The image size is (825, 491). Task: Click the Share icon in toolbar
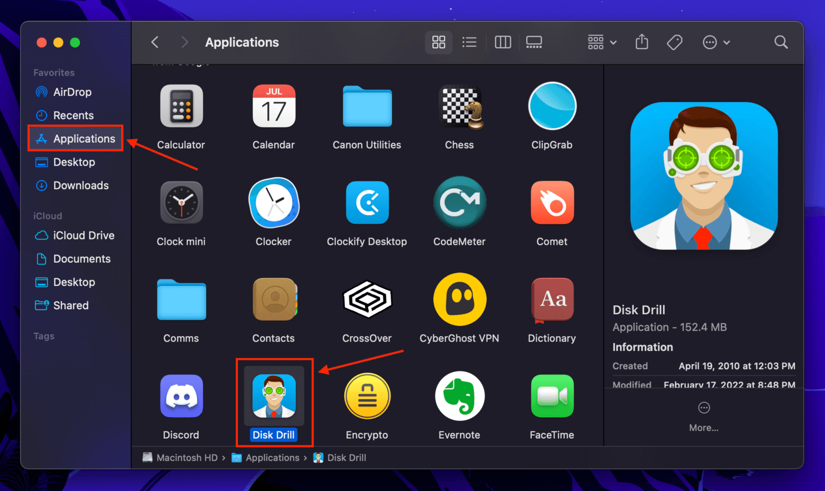coord(642,42)
